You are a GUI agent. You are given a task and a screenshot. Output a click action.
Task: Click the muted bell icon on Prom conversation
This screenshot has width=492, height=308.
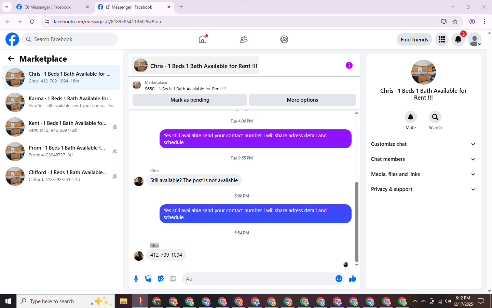[115, 152]
